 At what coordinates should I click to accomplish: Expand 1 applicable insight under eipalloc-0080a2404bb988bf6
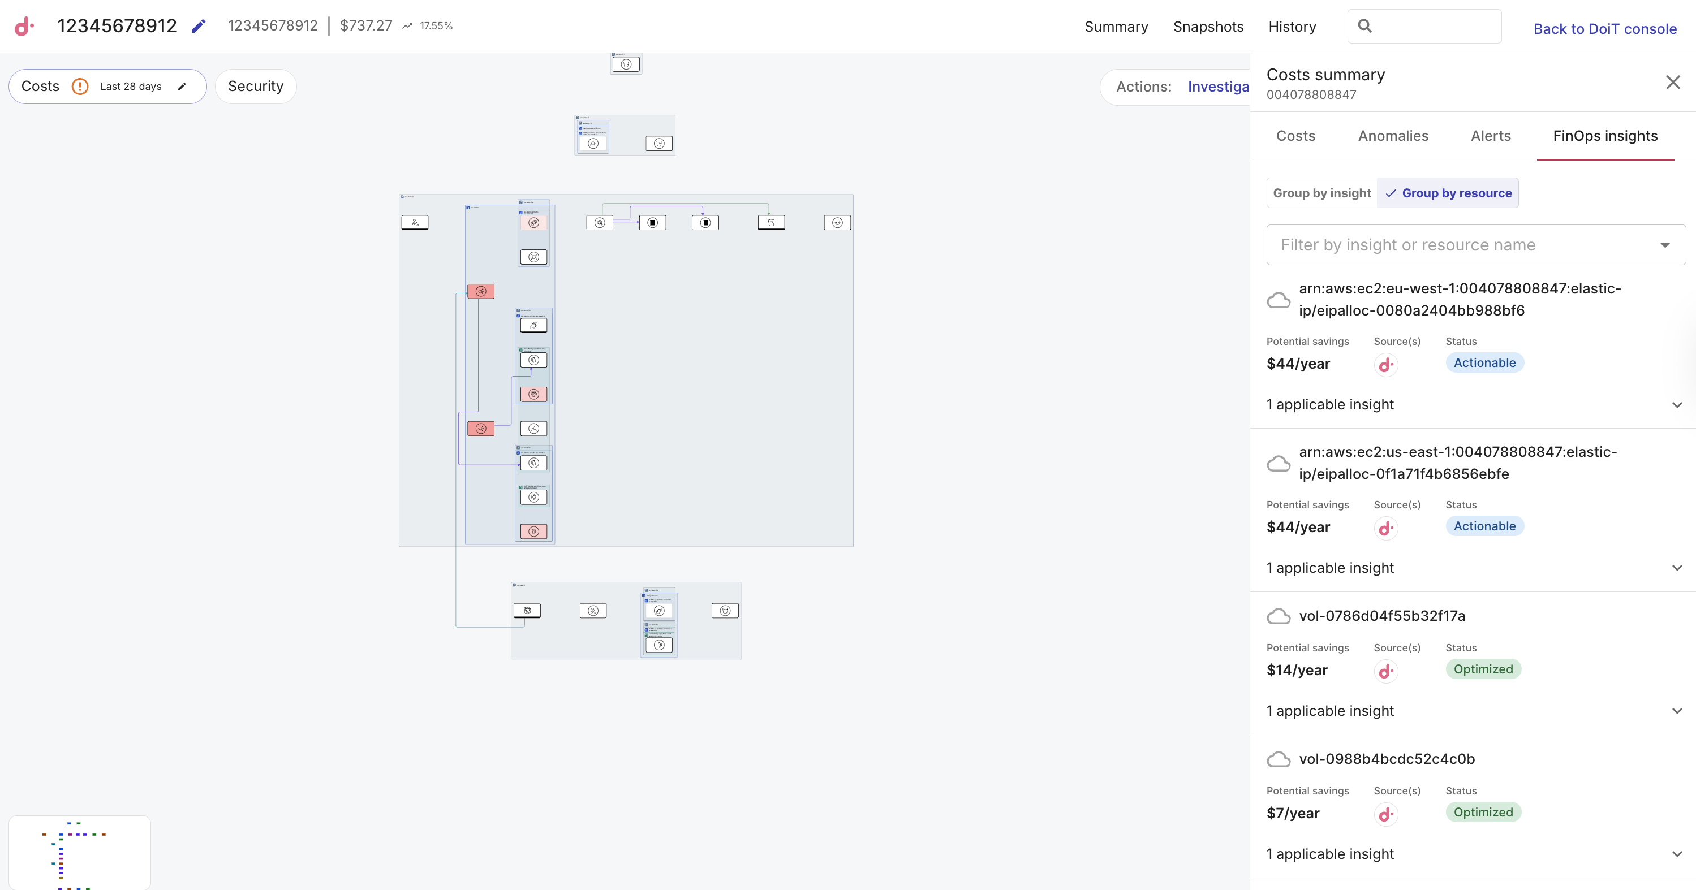(1677, 404)
